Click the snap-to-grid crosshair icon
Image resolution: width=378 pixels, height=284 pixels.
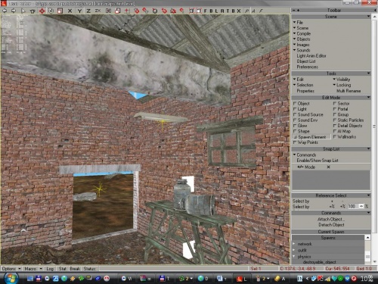(127, 11)
